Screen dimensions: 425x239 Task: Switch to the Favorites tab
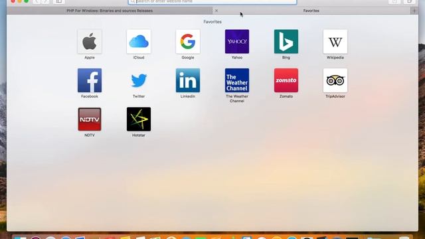[311, 11]
